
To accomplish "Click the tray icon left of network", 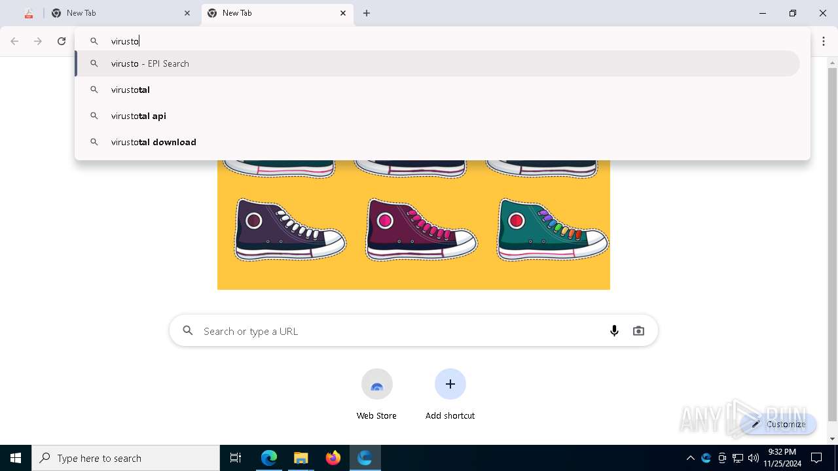I will (722, 458).
